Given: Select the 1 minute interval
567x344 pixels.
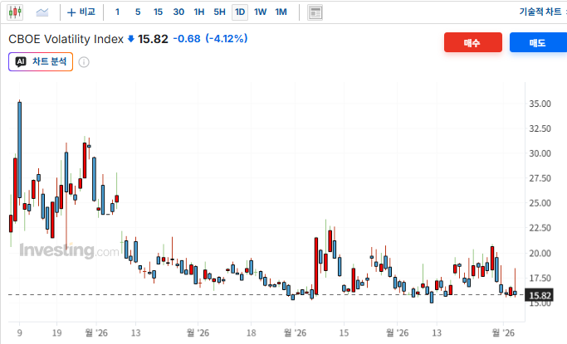Looking at the screenshot, I should (117, 12).
